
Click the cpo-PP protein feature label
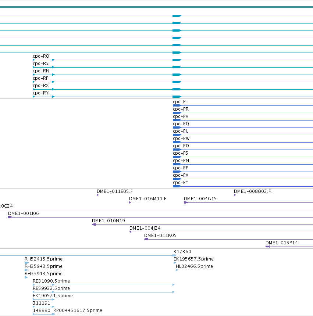click(x=181, y=168)
